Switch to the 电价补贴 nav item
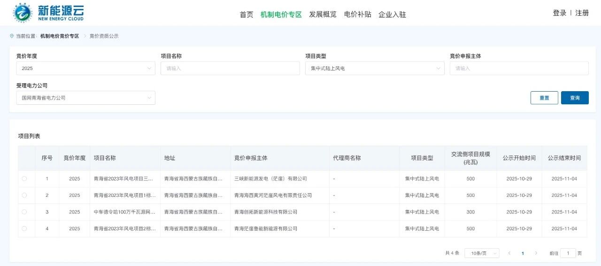The width and height of the screenshot is (601, 266). (x=357, y=15)
